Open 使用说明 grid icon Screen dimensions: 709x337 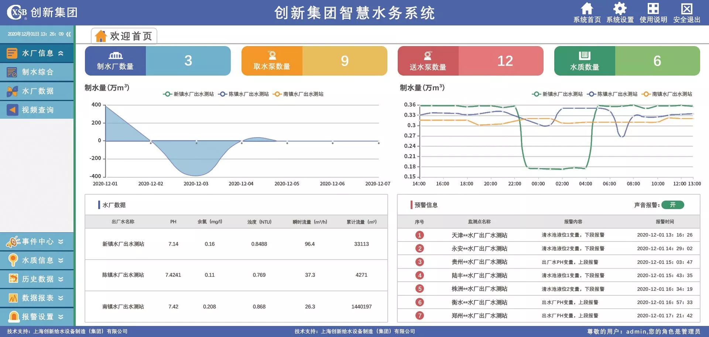[653, 8]
